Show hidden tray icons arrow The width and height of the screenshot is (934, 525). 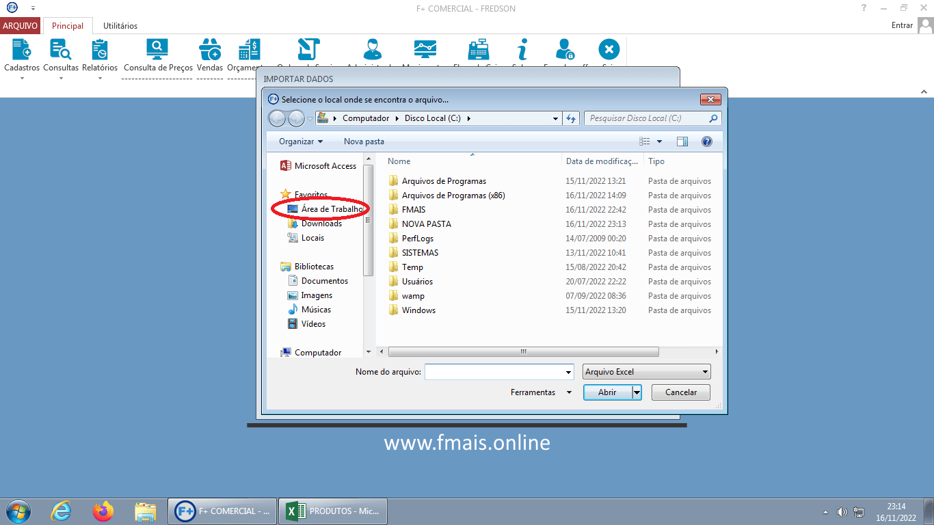click(825, 512)
